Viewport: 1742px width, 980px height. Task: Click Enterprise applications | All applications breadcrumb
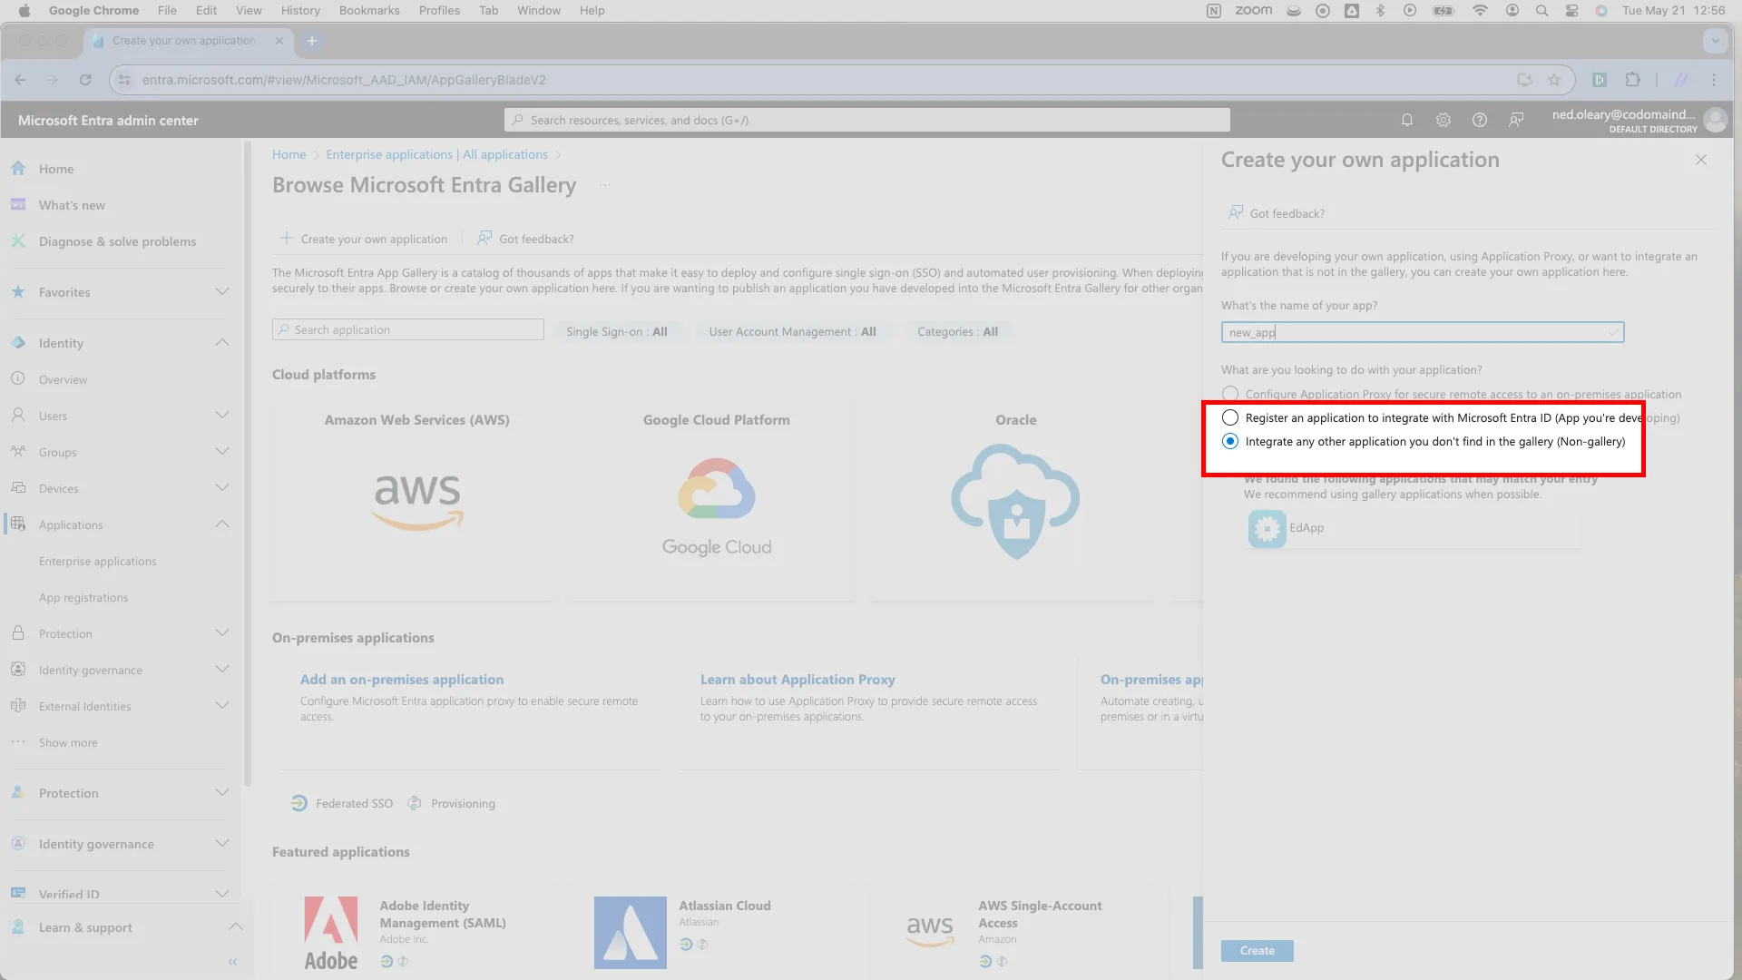point(437,155)
